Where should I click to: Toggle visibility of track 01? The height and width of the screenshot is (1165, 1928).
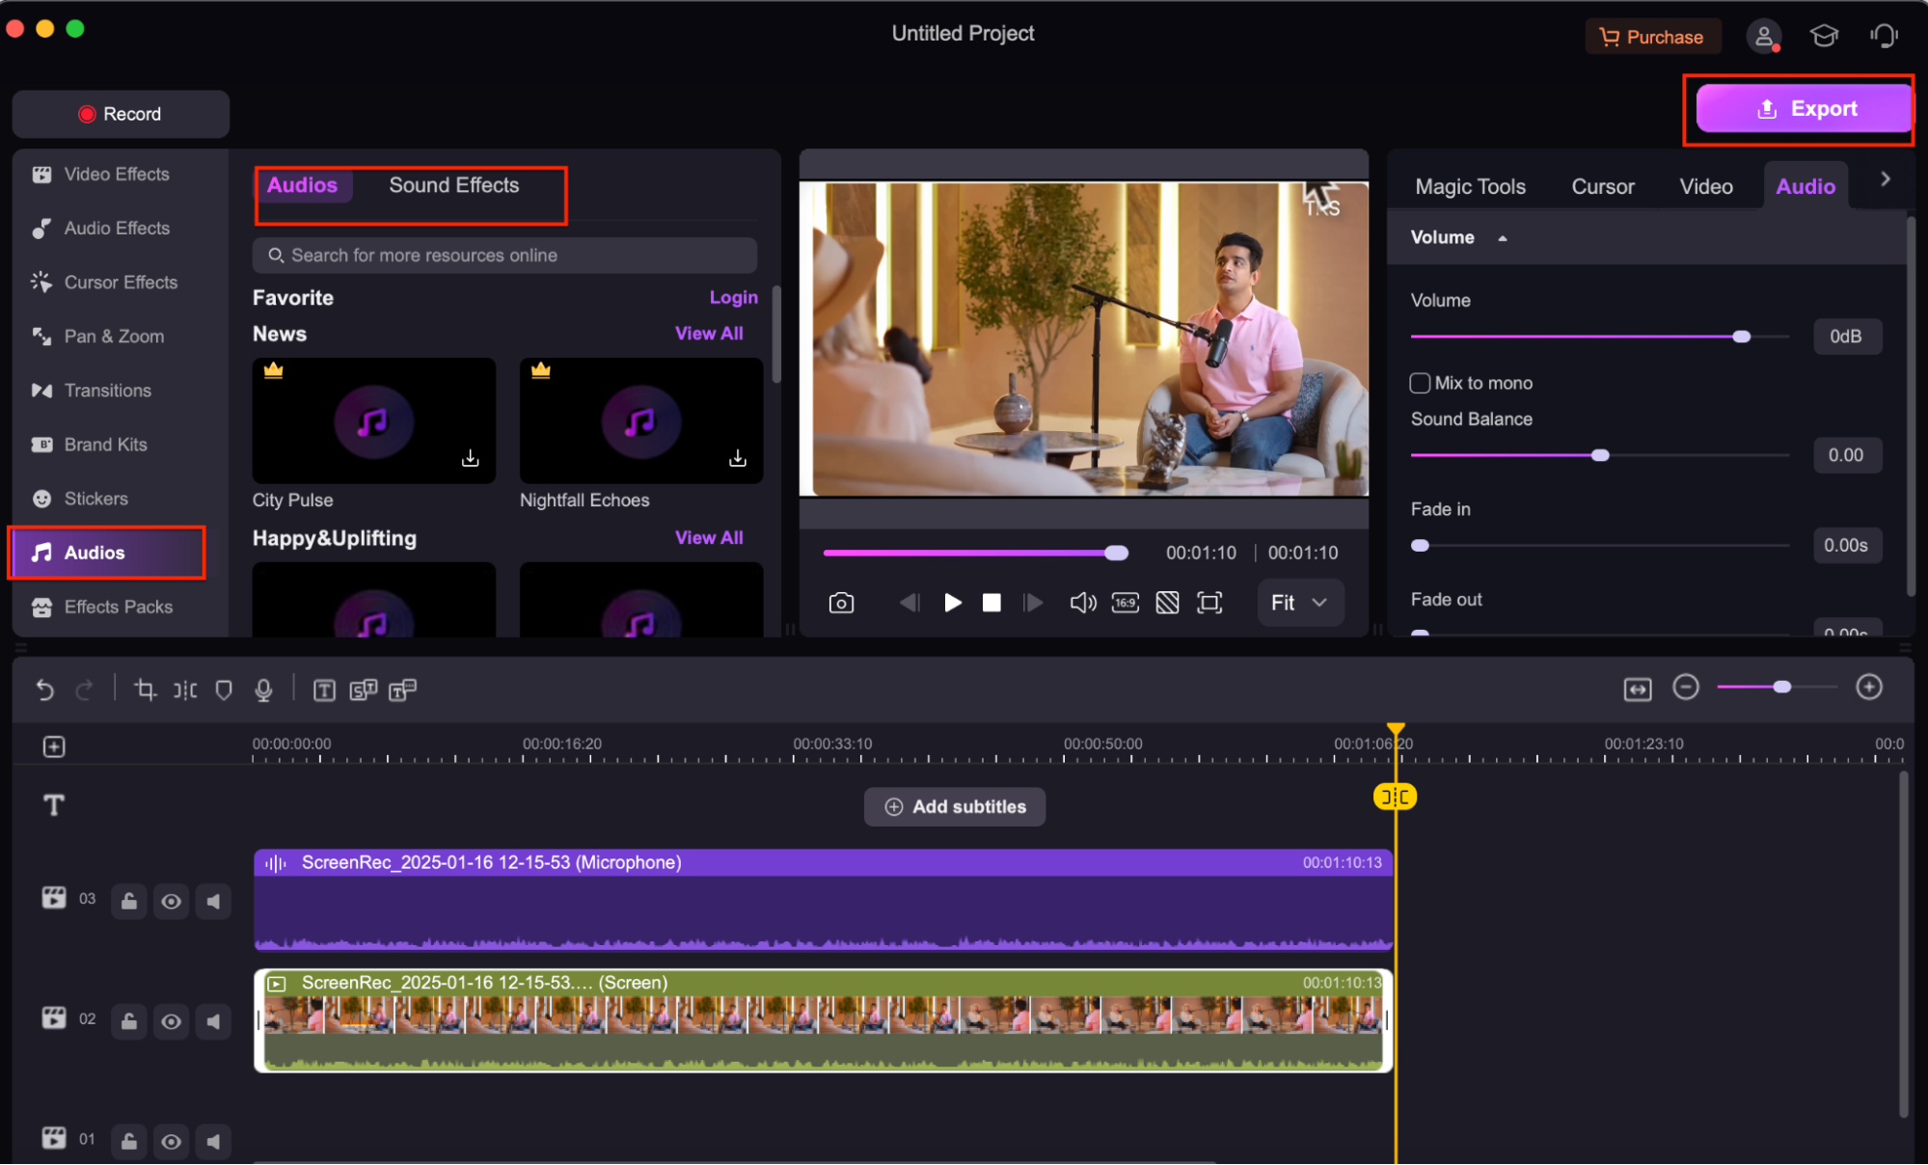coord(171,1142)
